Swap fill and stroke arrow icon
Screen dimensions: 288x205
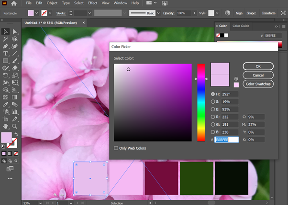16,134
